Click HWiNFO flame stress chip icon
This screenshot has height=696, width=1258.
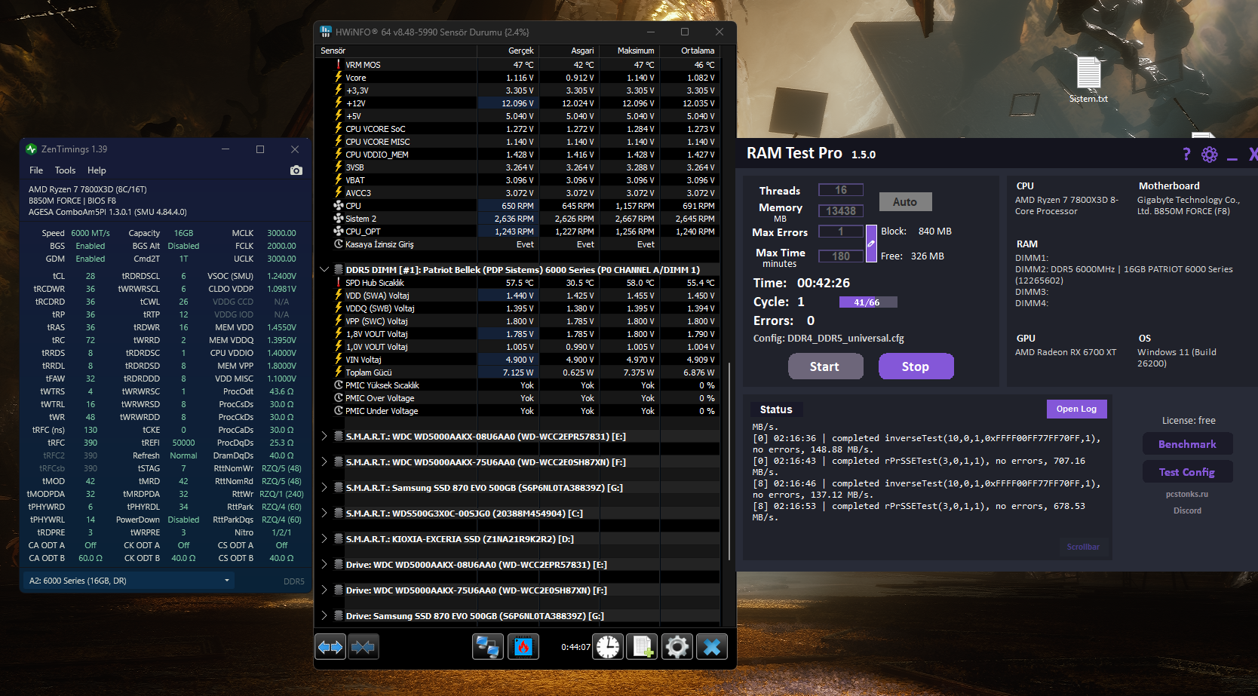[x=523, y=646]
